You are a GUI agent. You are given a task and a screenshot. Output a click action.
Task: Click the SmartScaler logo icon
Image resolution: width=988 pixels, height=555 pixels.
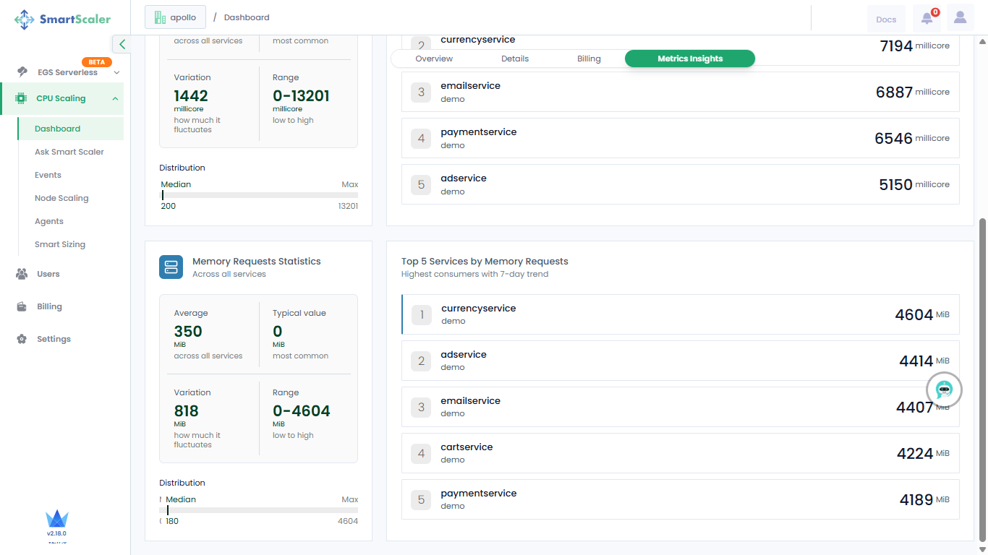click(x=24, y=20)
